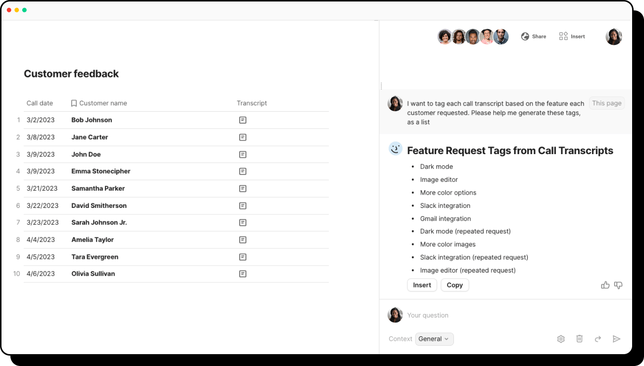Open the Insert menu in header

click(x=572, y=37)
